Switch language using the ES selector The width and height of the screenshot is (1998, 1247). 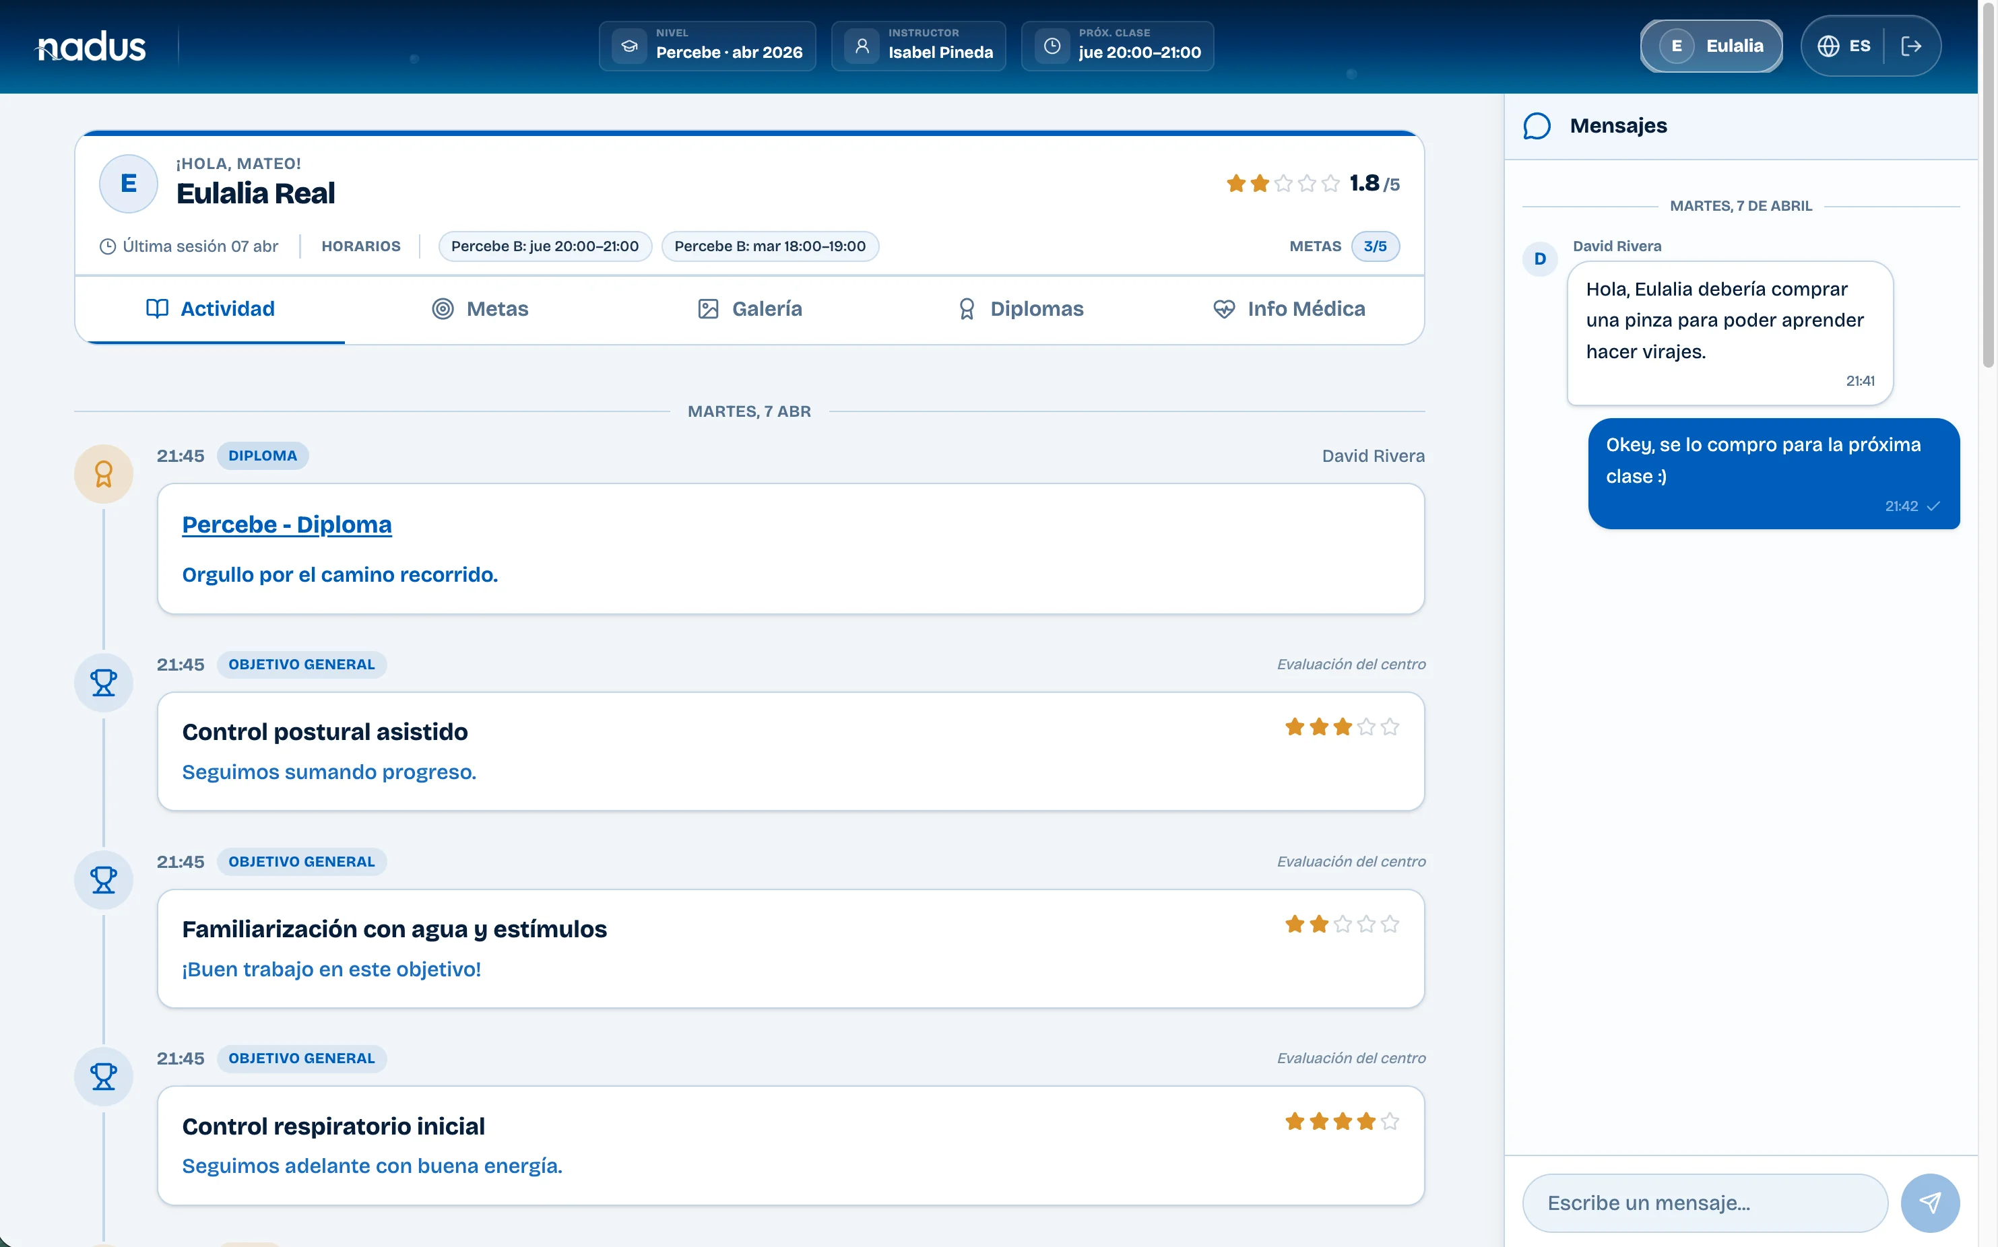coord(1859,46)
